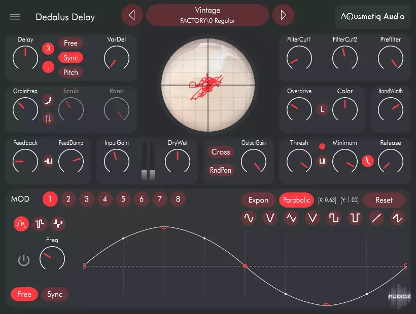Viewport: 416px width, 314px height.
Task: Click the XY scope display
Action: [208, 85]
